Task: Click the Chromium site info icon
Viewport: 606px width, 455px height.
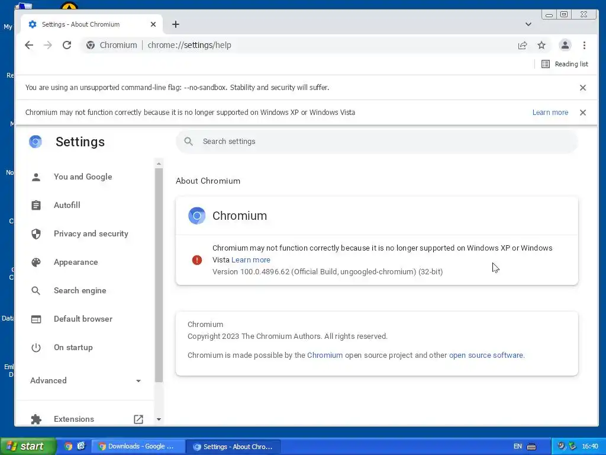Action: (91, 45)
